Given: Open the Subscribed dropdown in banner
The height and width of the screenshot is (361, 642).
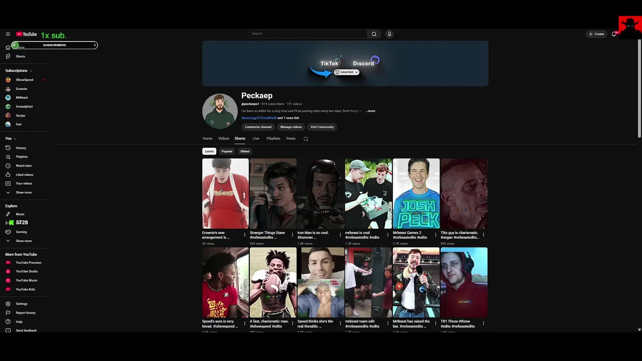Looking at the screenshot, I should point(347,72).
